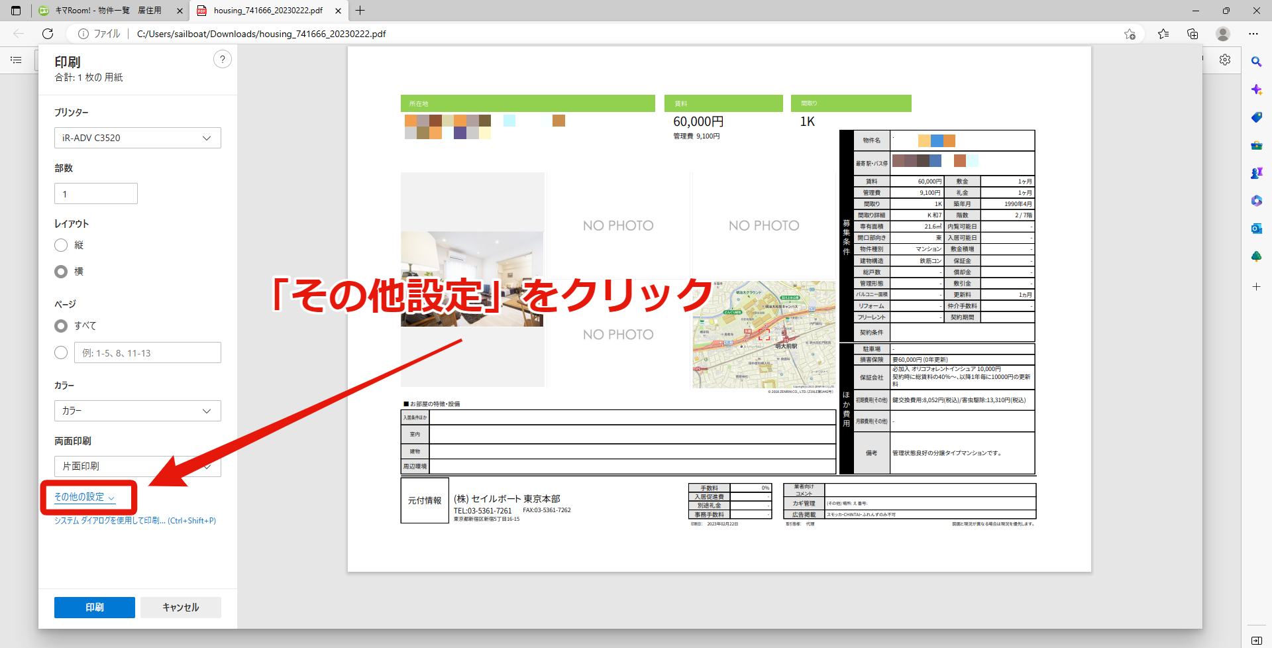This screenshot has height=648, width=1272.
Task: Reload the current page
Action: [48, 34]
